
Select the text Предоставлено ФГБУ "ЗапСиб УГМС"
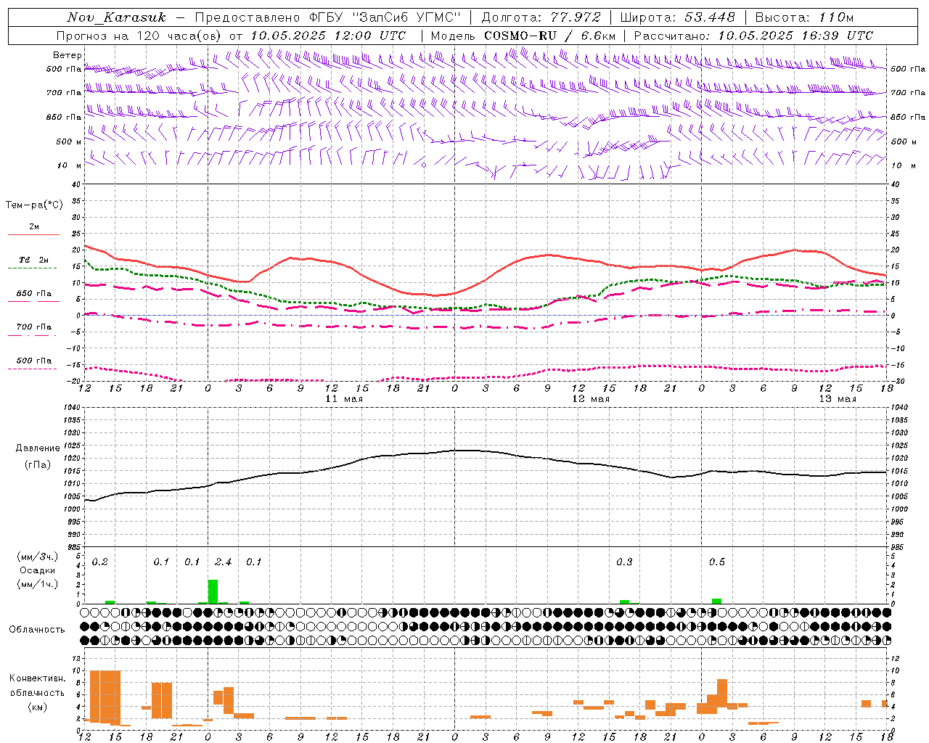pos(327,17)
